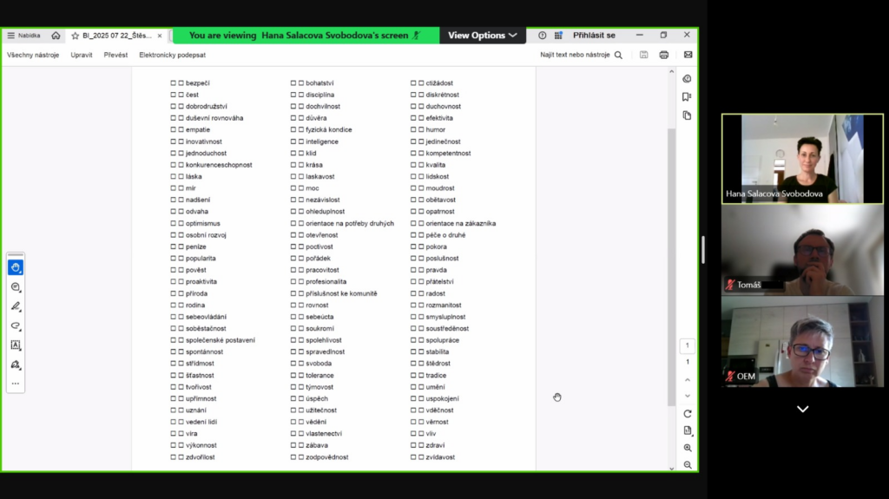
Task: Rotate page using the rotate icon
Action: tap(688, 414)
